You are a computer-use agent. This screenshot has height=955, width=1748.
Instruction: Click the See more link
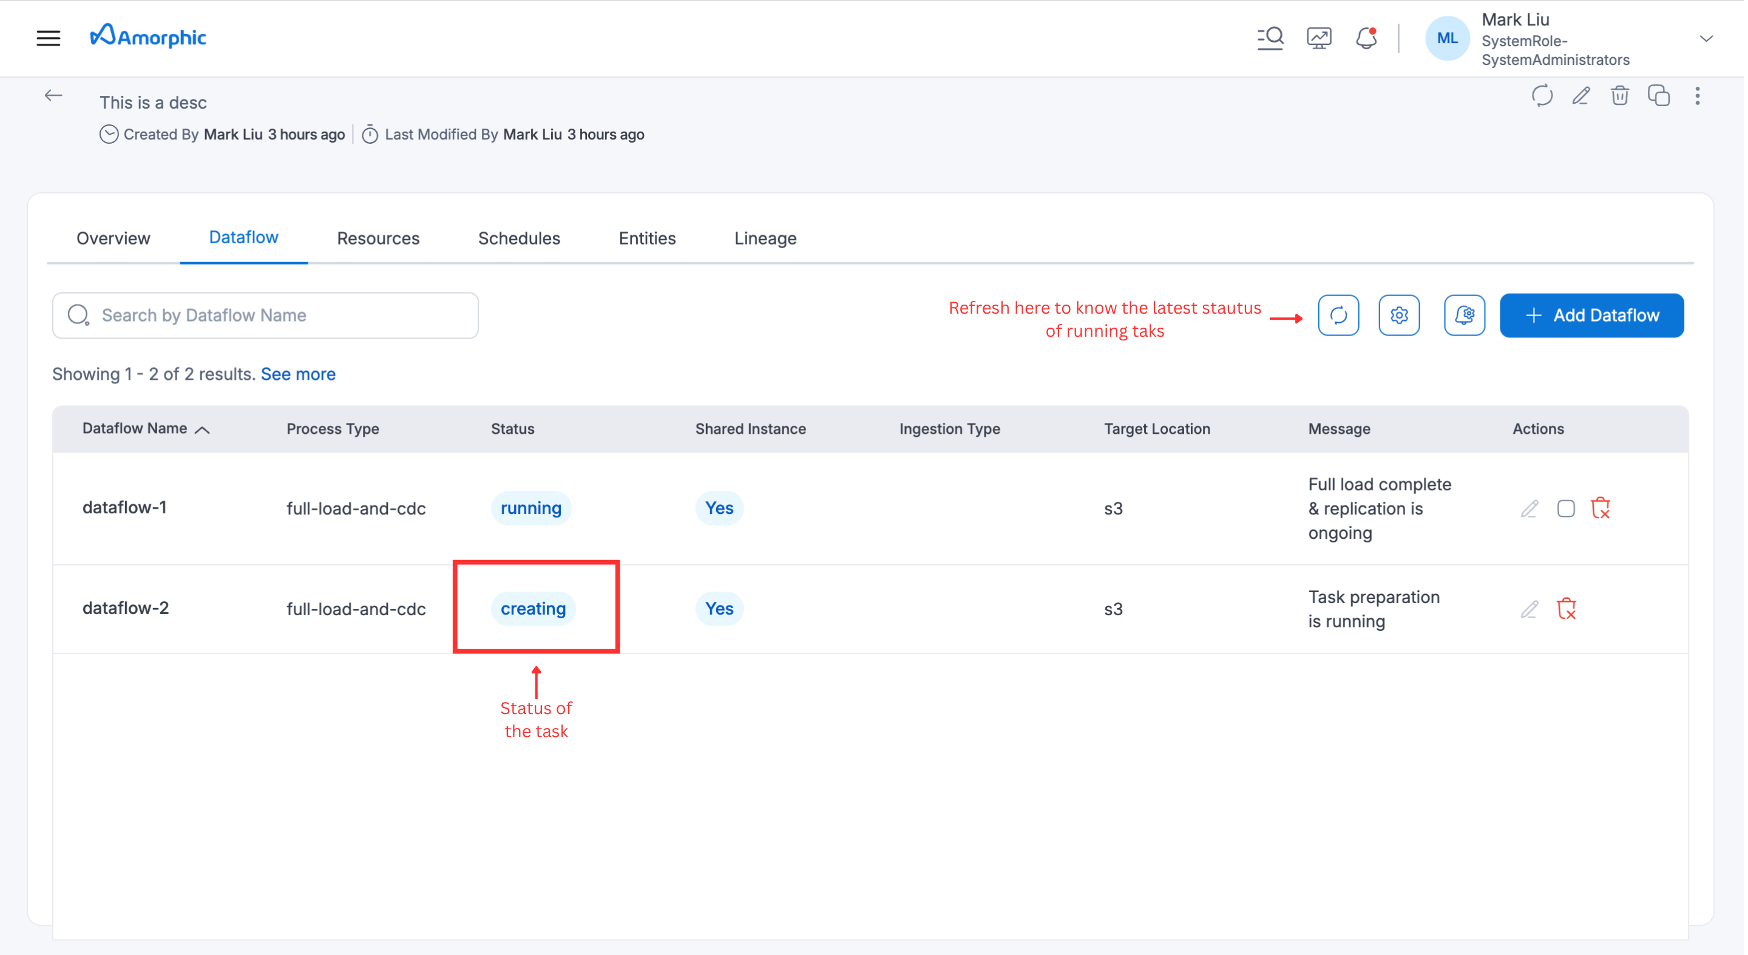[298, 374]
